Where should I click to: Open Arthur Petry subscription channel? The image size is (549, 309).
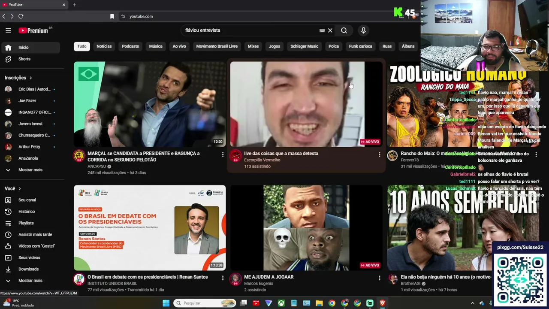click(x=30, y=147)
